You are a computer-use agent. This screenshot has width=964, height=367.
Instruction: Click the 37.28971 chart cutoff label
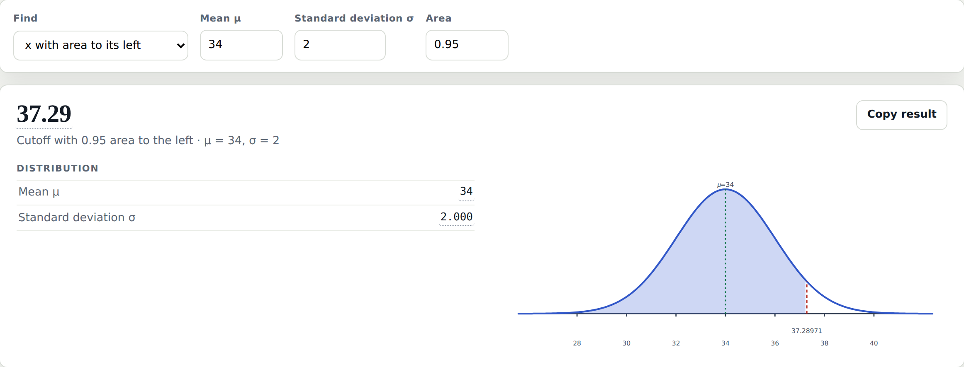[807, 331]
